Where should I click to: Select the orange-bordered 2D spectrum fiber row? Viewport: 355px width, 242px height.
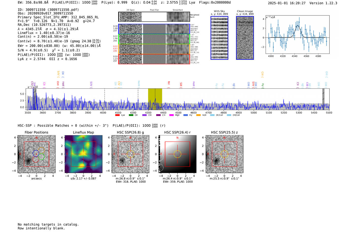(x=154, y=49)
